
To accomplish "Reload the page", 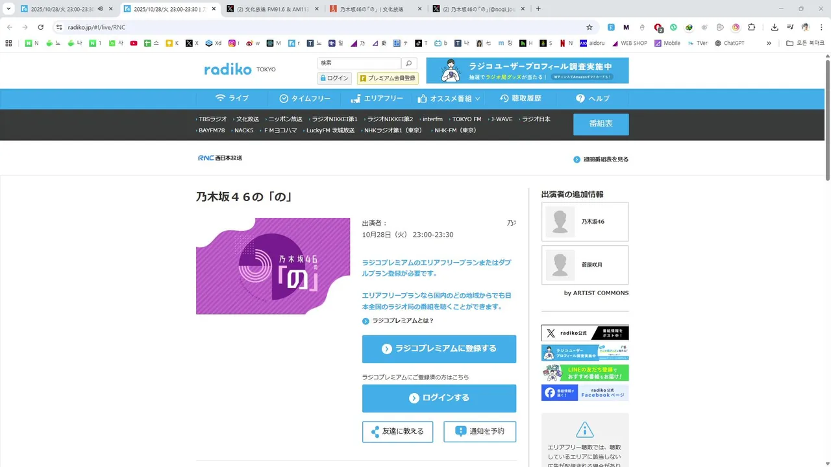I will 41,27.
